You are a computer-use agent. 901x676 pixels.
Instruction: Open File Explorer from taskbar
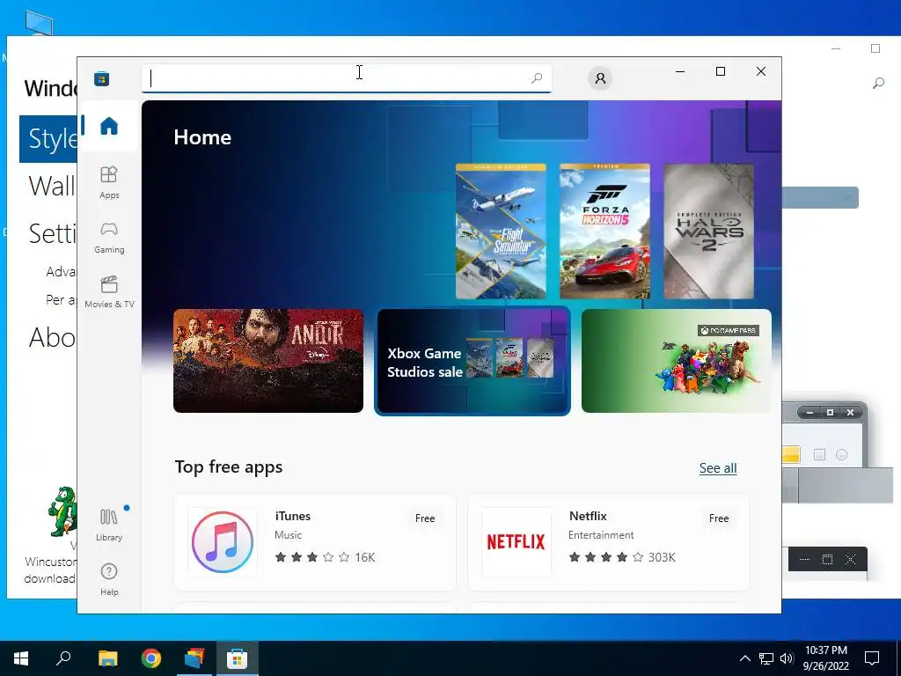(107, 658)
